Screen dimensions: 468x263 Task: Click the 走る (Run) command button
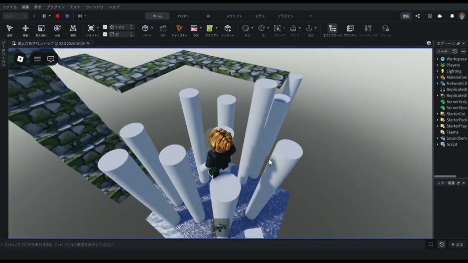458,245
